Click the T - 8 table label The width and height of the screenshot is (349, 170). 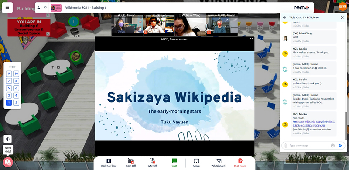[76, 36]
